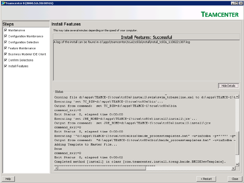Toggle the Configuration Maintenance step checkbox
This screenshot has width=244, height=183.
click(x=5, y=36)
